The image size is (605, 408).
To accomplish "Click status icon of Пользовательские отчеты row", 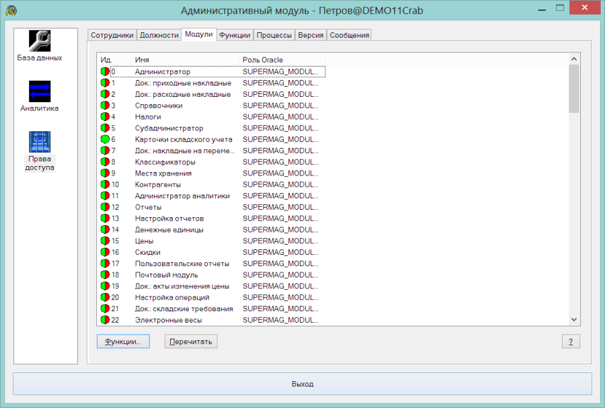I will (105, 263).
